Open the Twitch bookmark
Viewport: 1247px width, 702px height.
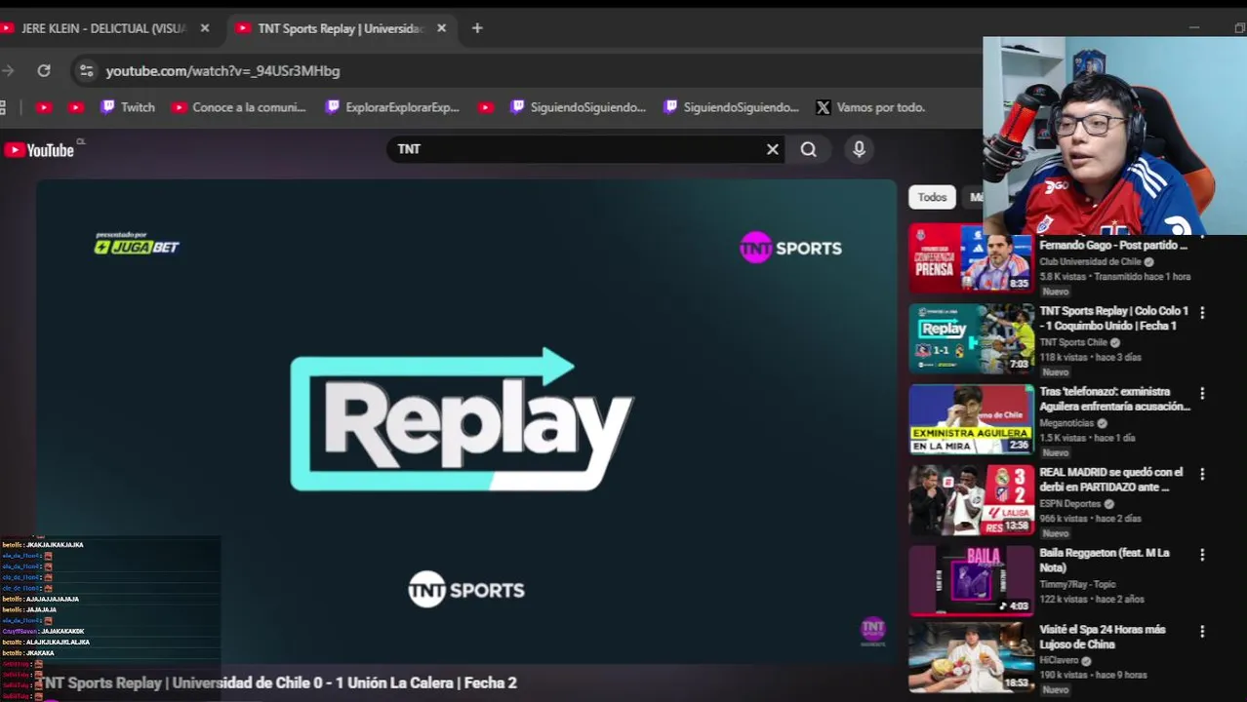tap(128, 107)
